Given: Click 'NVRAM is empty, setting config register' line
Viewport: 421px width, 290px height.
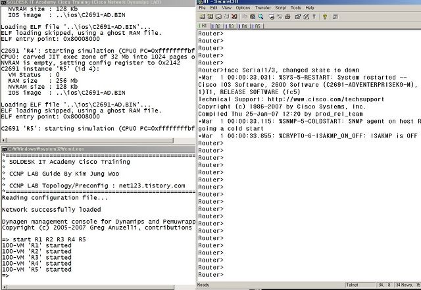Looking at the screenshot, I should point(91,63).
